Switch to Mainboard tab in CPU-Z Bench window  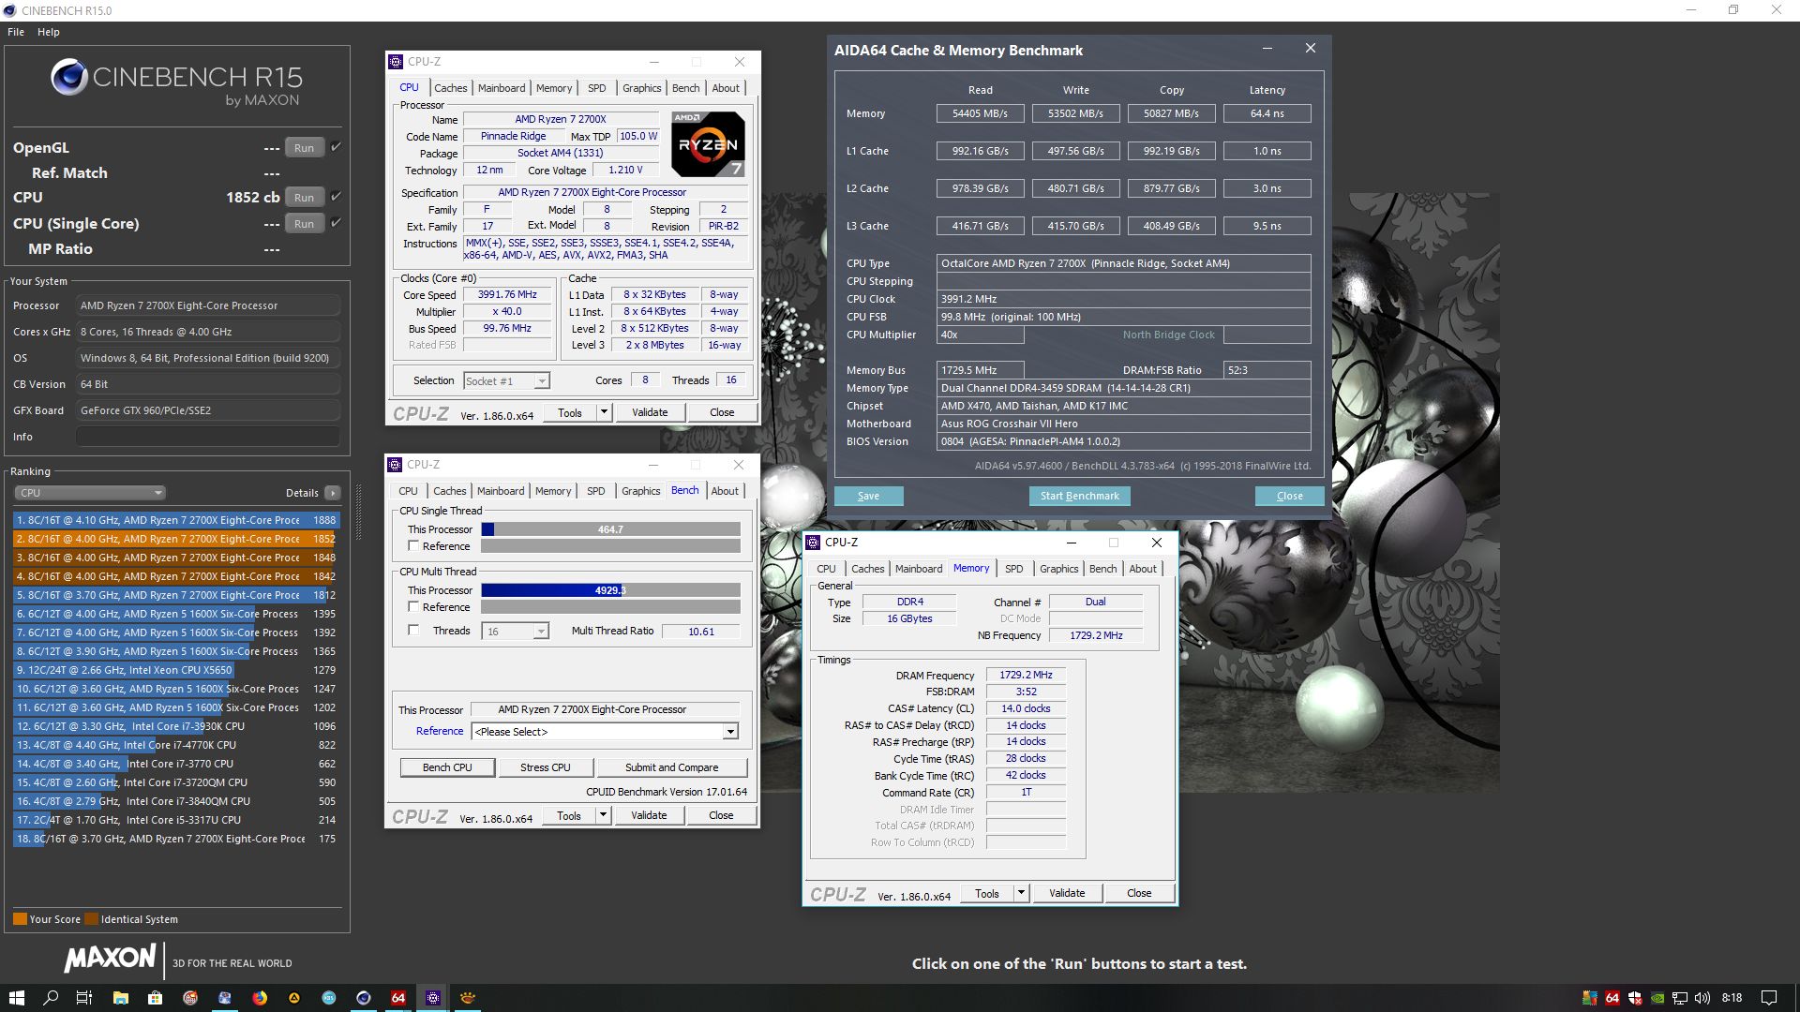coord(501,491)
